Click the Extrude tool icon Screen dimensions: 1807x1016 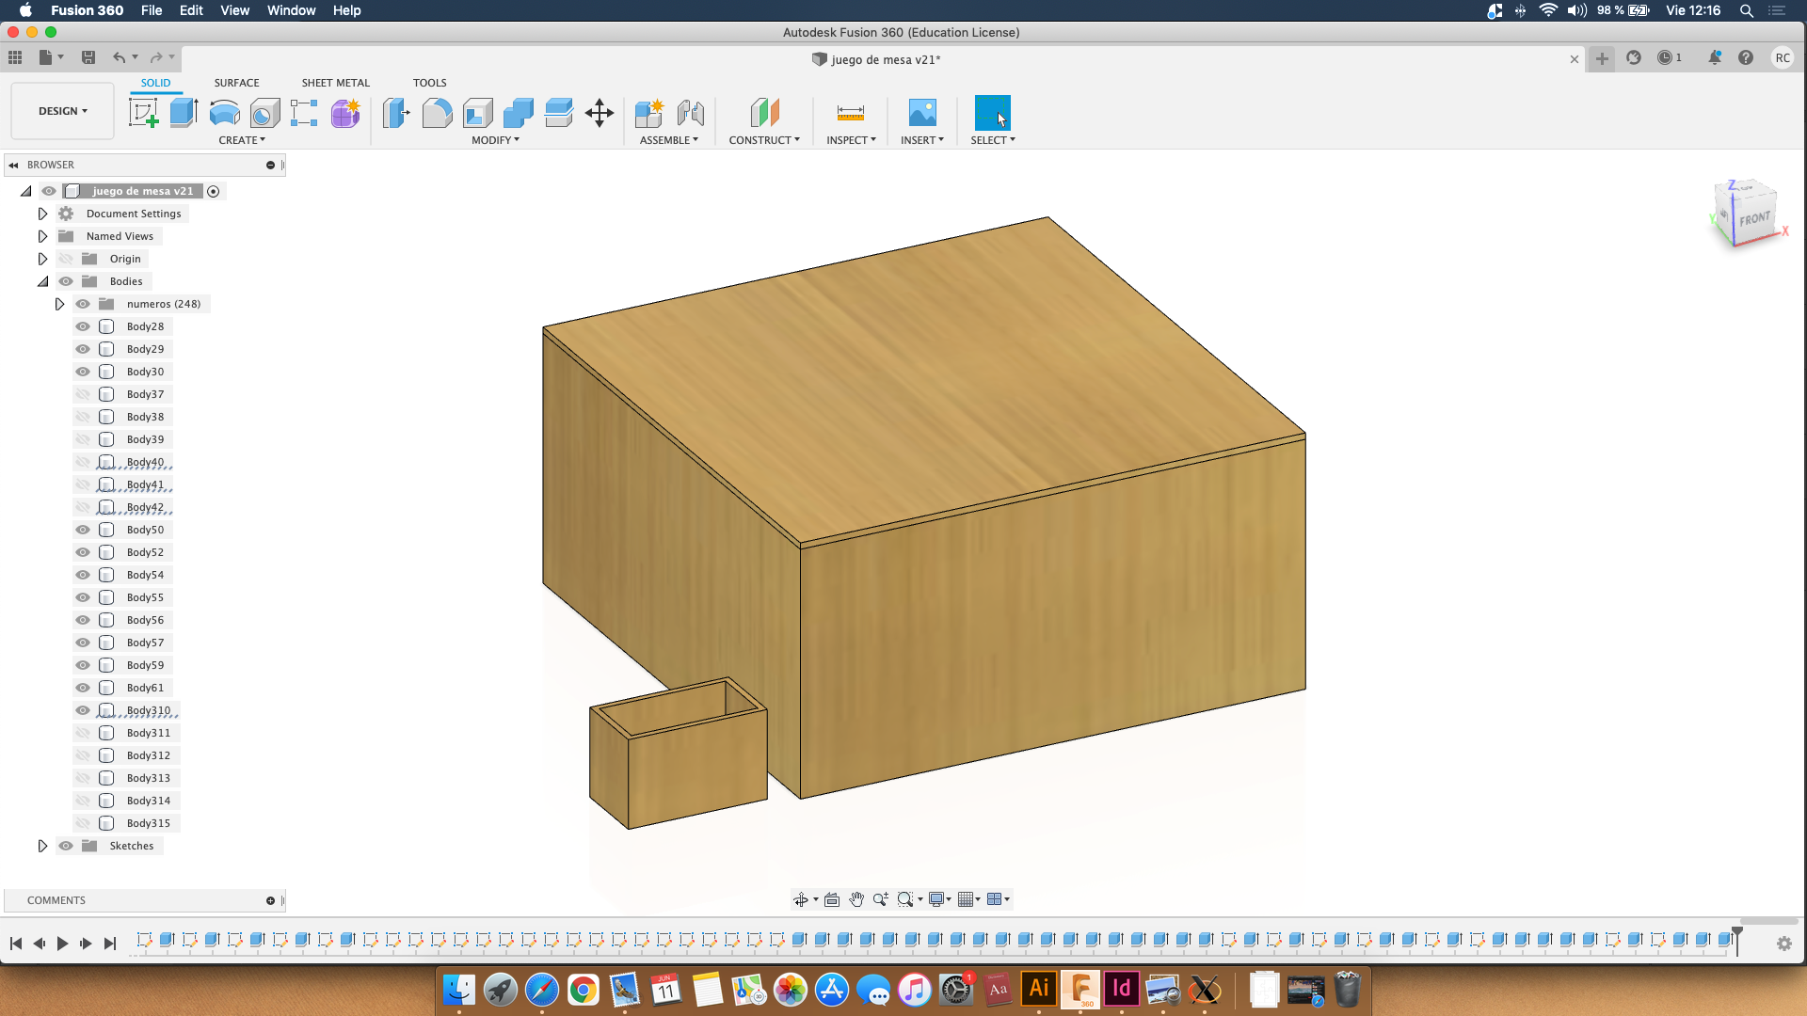click(x=184, y=113)
